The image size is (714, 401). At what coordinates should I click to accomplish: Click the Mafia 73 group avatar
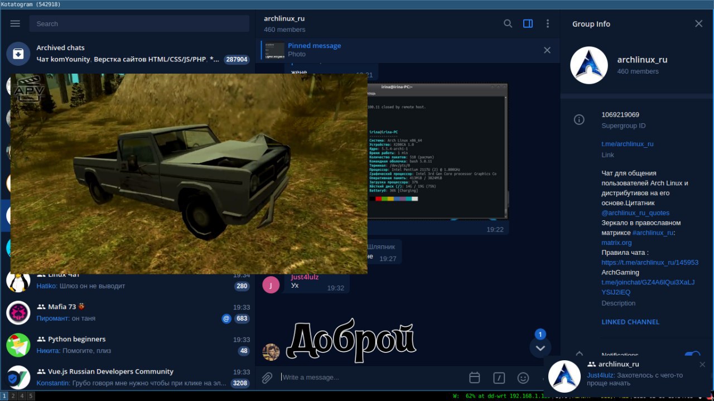18,312
